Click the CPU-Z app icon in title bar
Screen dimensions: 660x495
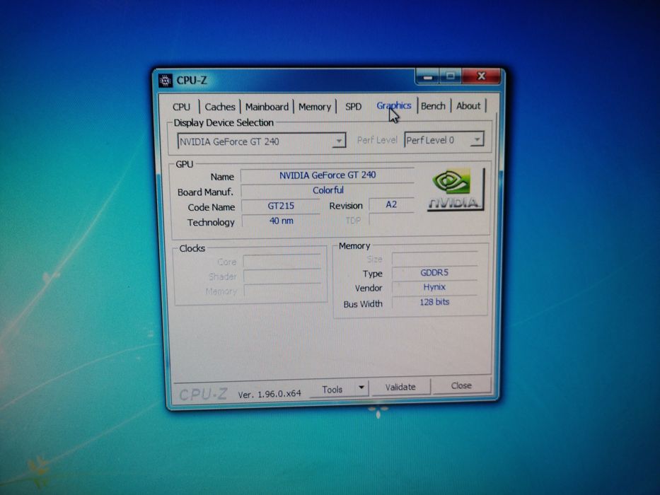(165, 81)
